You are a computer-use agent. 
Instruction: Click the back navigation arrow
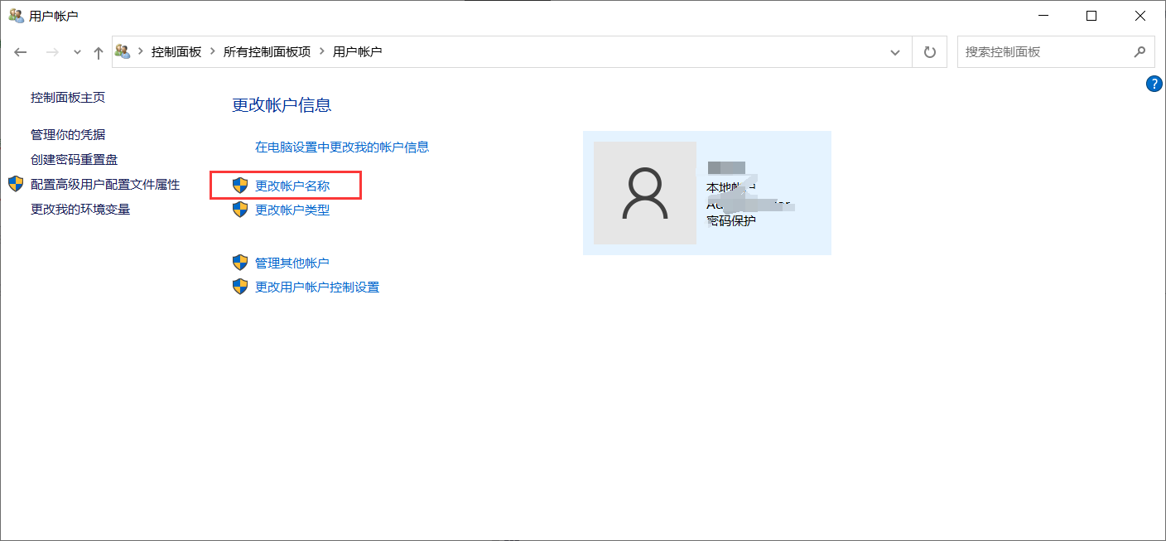(x=20, y=51)
